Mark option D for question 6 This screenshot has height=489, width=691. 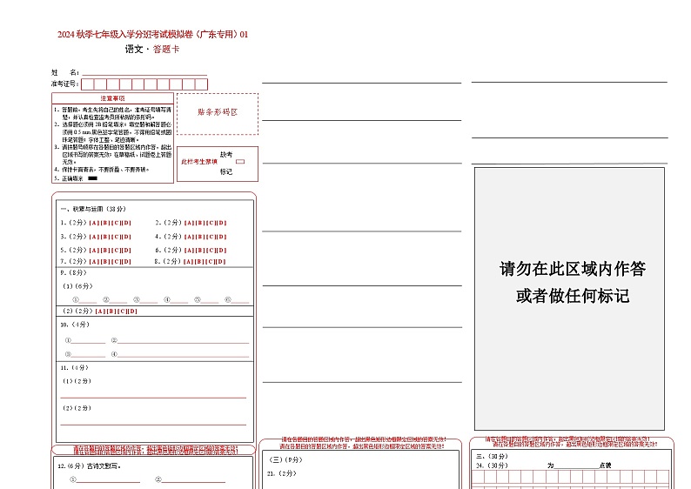(222, 251)
